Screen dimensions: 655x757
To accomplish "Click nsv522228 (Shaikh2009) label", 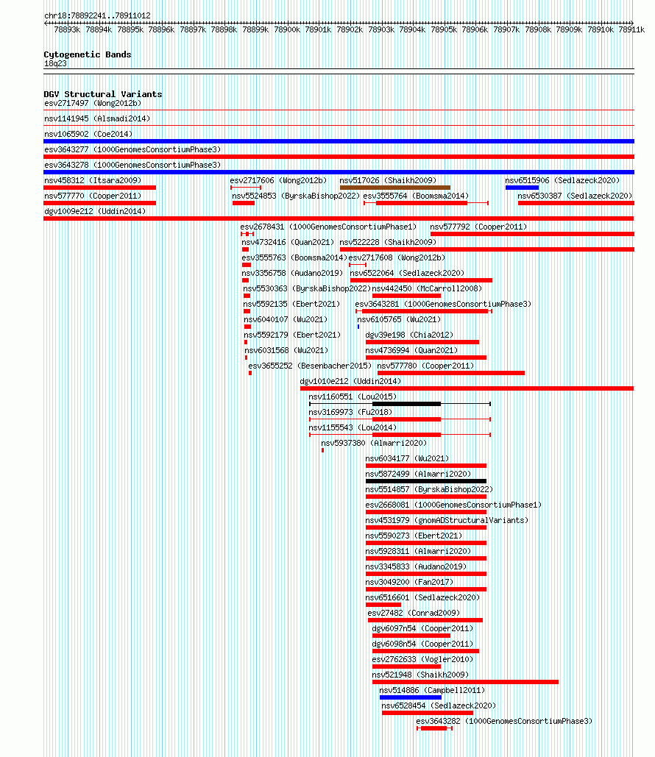I will point(388,242).
